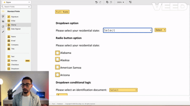Click the Date Signed field label
Screen dimensions: 190x106
16,29
